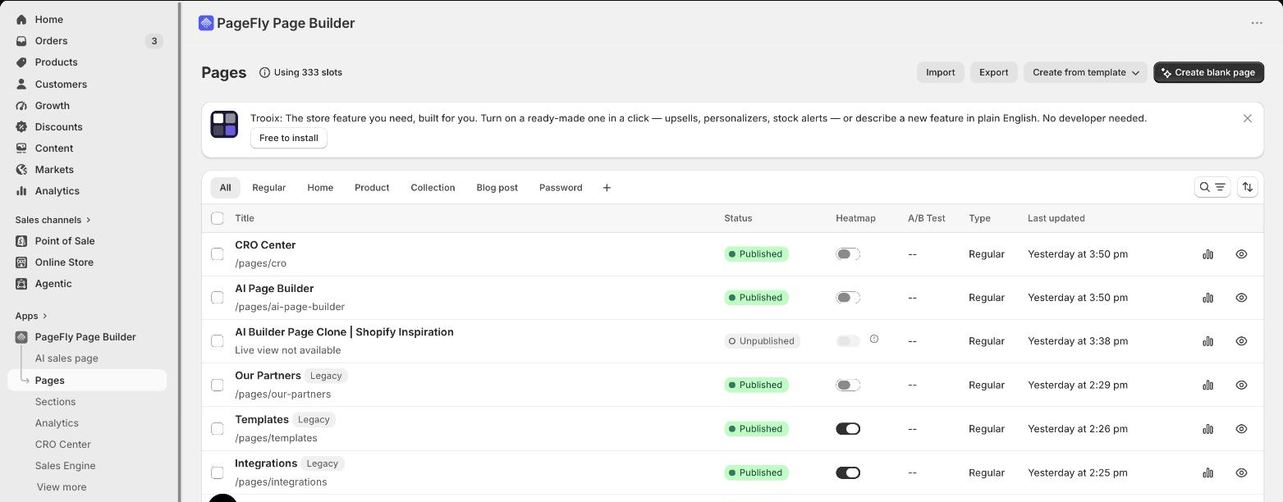Switch to the Regular tab
This screenshot has width=1283, height=502.
click(269, 188)
